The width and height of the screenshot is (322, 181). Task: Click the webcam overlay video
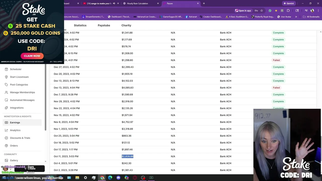(x=287, y=145)
